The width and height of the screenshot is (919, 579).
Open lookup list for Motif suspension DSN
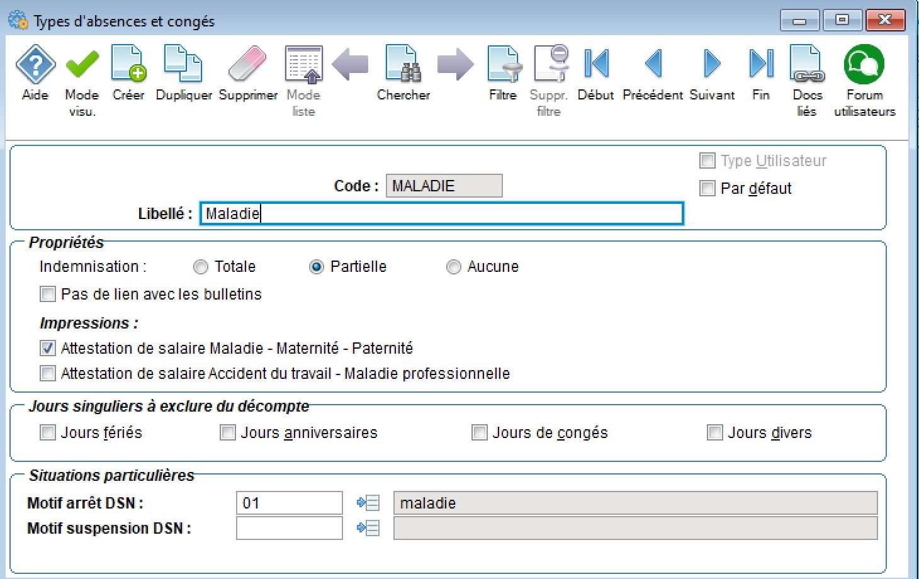[368, 528]
